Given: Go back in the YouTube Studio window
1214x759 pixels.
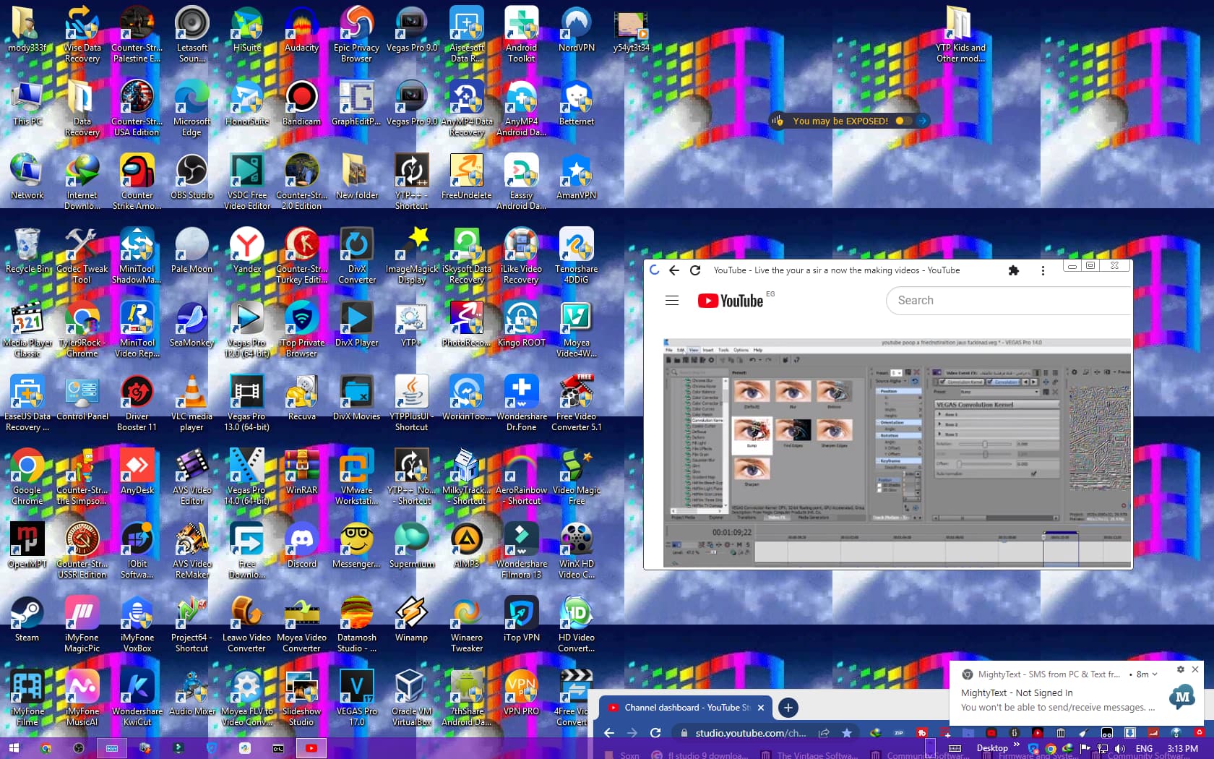Looking at the screenshot, I should tap(609, 733).
